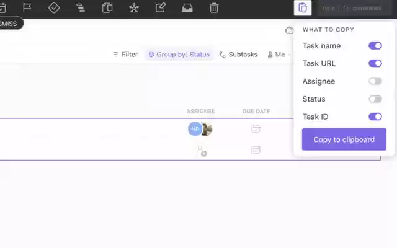Click the robot automation icon
The width and height of the screenshot is (397, 248).
click(x=289, y=30)
